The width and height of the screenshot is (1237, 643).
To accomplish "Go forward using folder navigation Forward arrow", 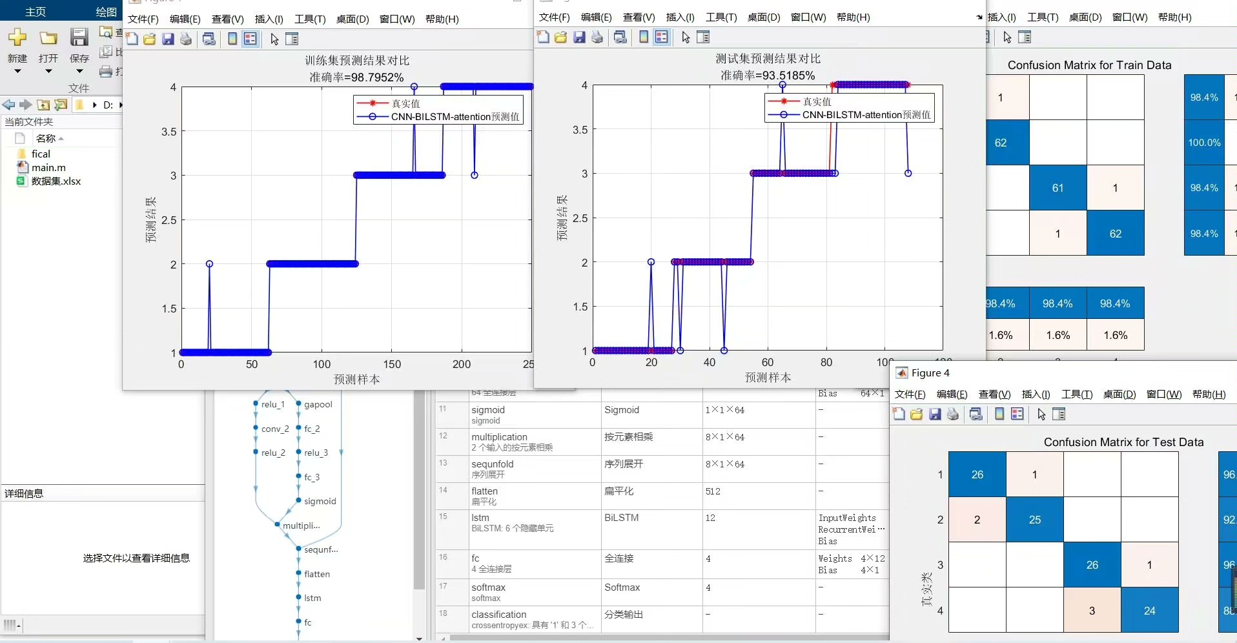I will (x=25, y=105).
